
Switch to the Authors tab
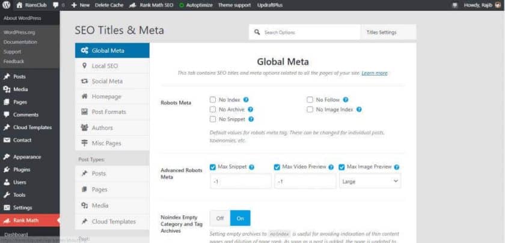(x=112, y=128)
